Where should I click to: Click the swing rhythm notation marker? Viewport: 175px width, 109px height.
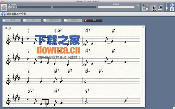point(8,28)
